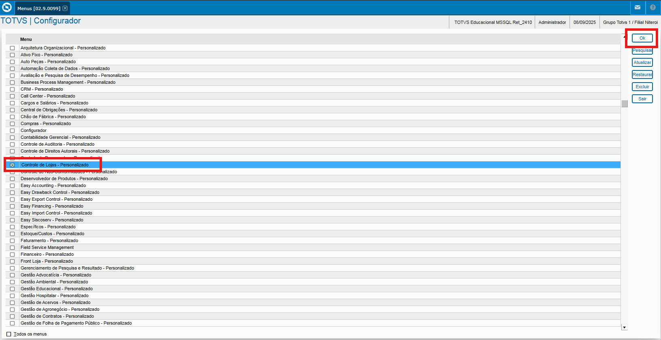Enable the CRM - Personalizado checkbox

pyautogui.click(x=12, y=89)
